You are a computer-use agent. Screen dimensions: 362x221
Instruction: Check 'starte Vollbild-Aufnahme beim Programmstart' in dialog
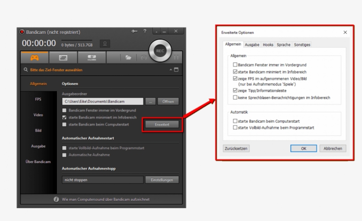pos(235,127)
